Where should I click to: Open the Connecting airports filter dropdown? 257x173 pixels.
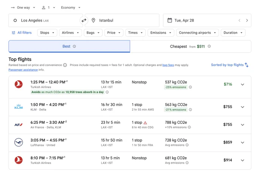tap(197, 32)
